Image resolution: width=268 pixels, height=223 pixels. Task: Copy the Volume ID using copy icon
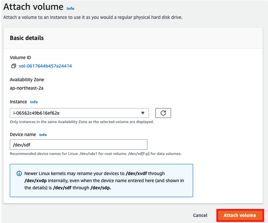13,66
